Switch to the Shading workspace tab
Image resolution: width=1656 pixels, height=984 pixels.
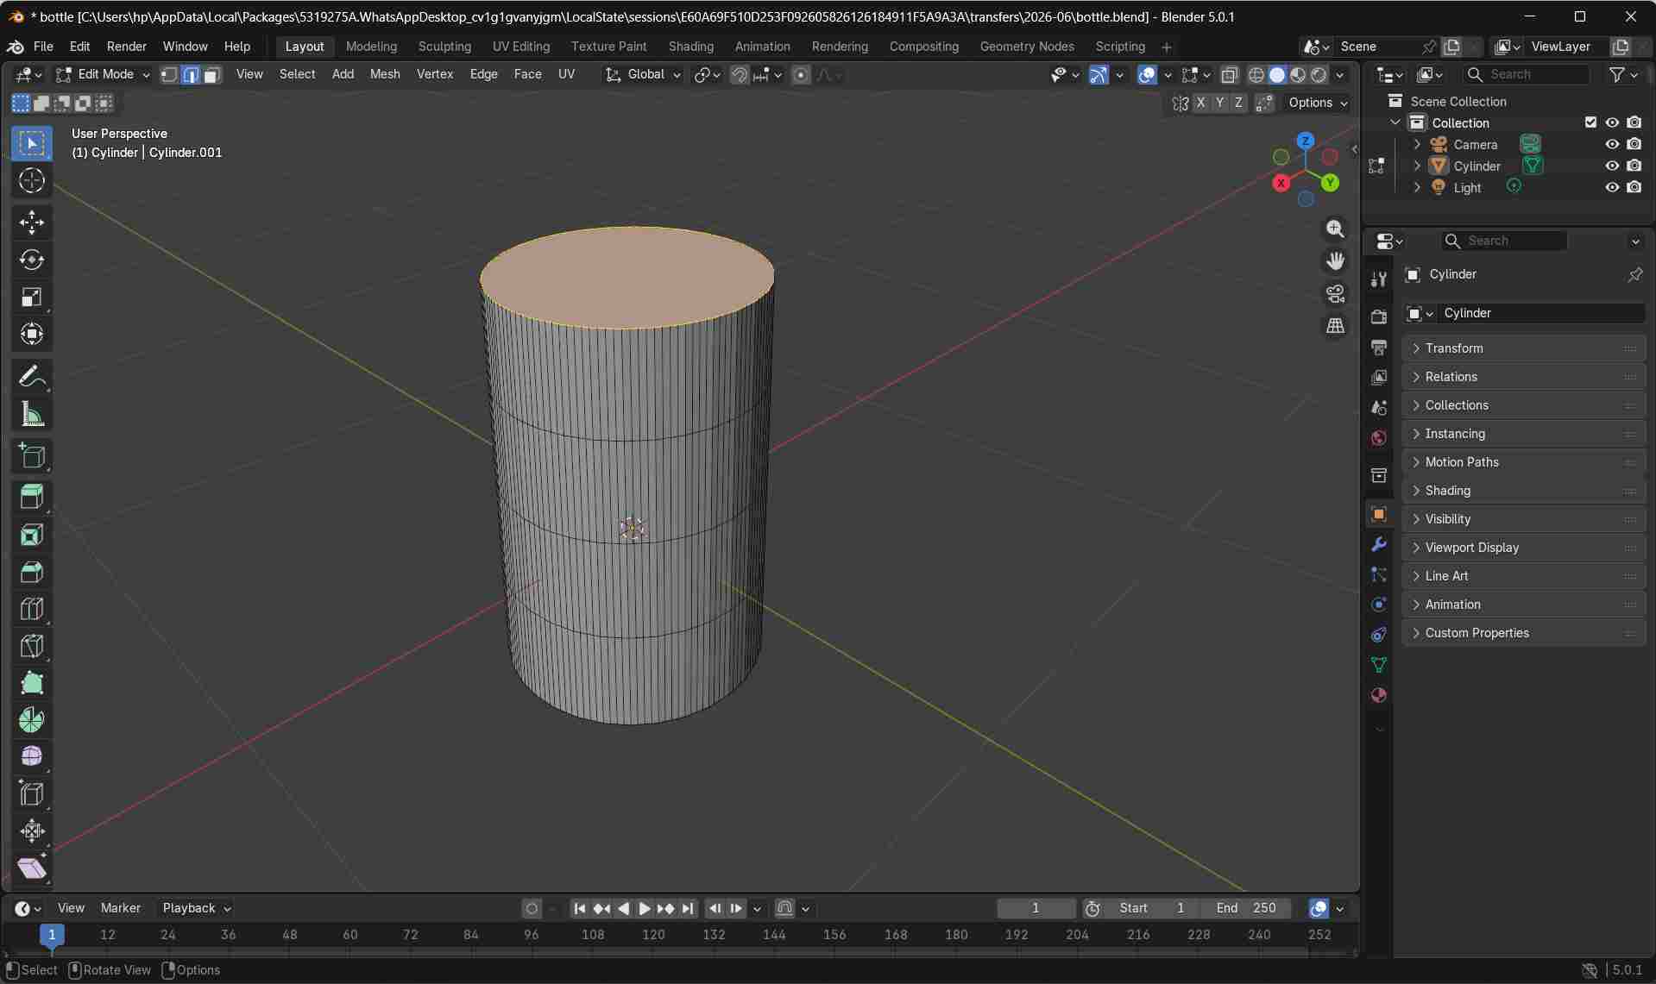point(690,46)
